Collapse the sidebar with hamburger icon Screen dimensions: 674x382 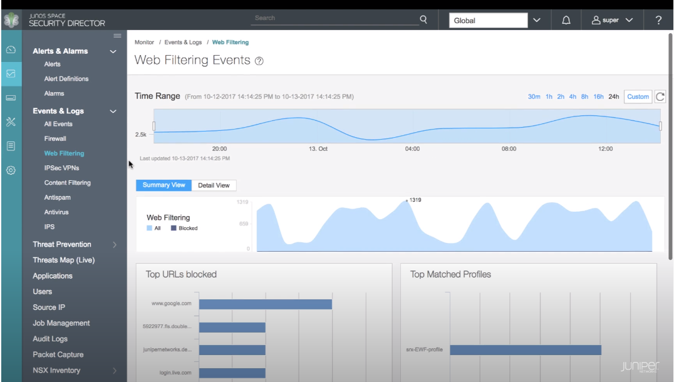[x=117, y=36]
